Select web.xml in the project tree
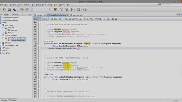The width and height of the screenshot is (182, 102). tap(14, 30)
